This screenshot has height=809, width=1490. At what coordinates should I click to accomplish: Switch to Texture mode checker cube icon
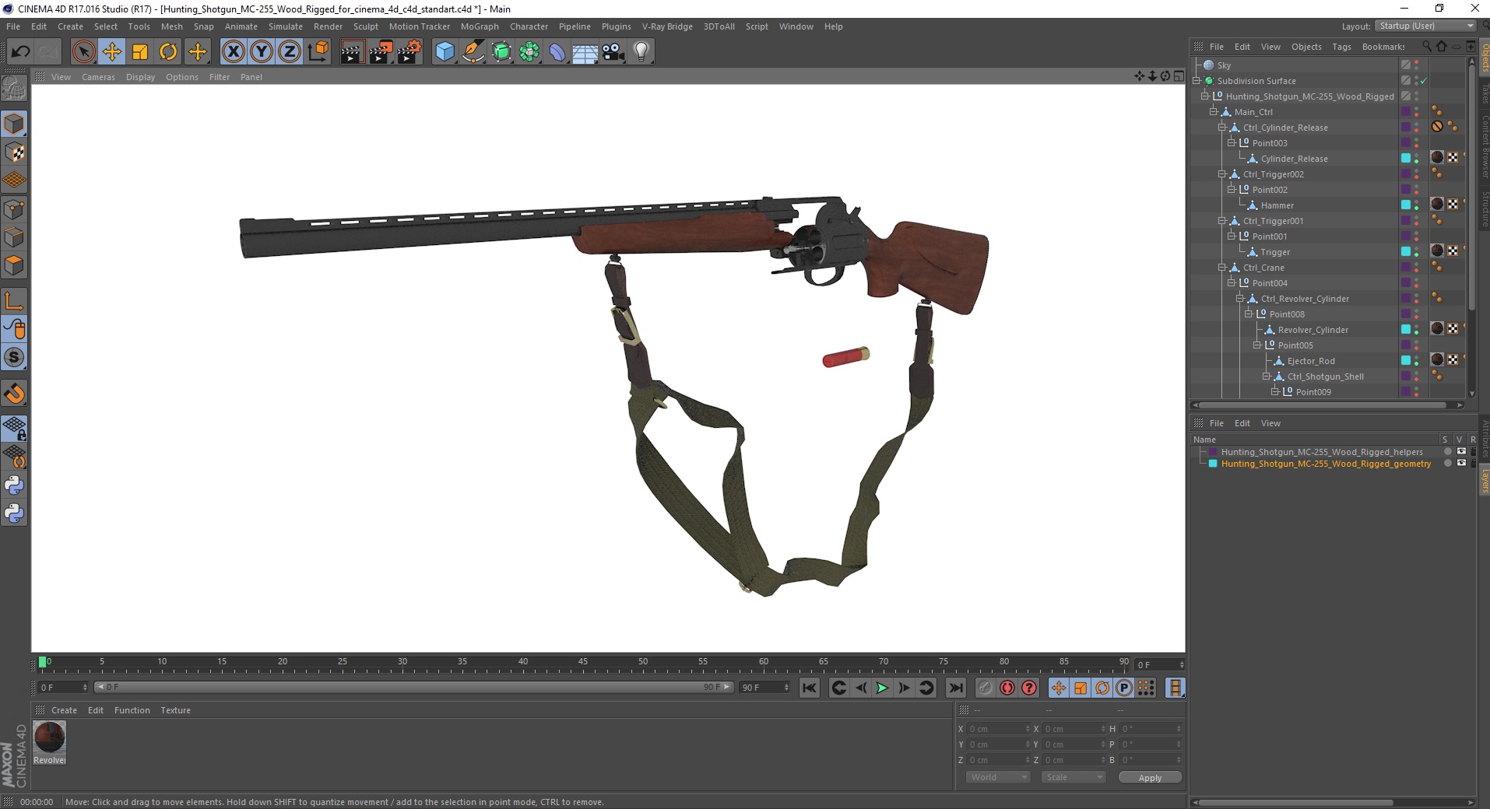[14, 152]
